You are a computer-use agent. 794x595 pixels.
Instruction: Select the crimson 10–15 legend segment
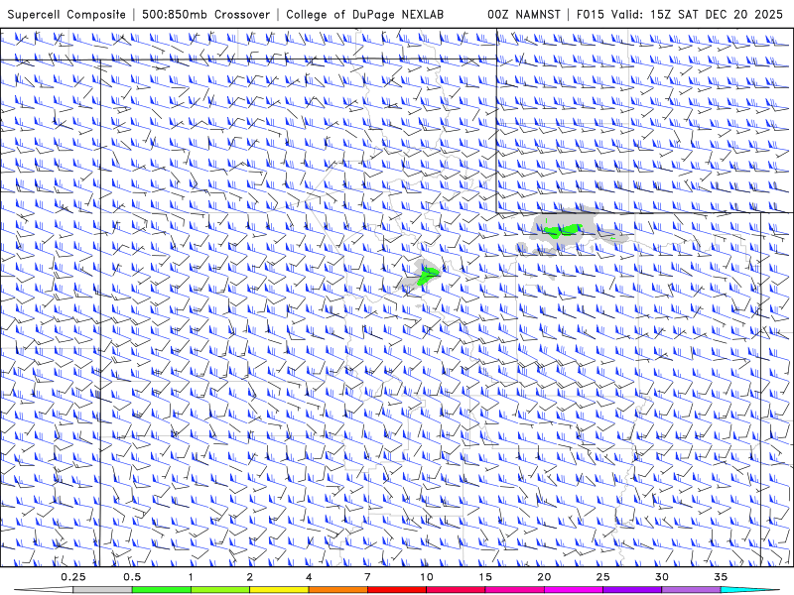click(x=456, y=590)
